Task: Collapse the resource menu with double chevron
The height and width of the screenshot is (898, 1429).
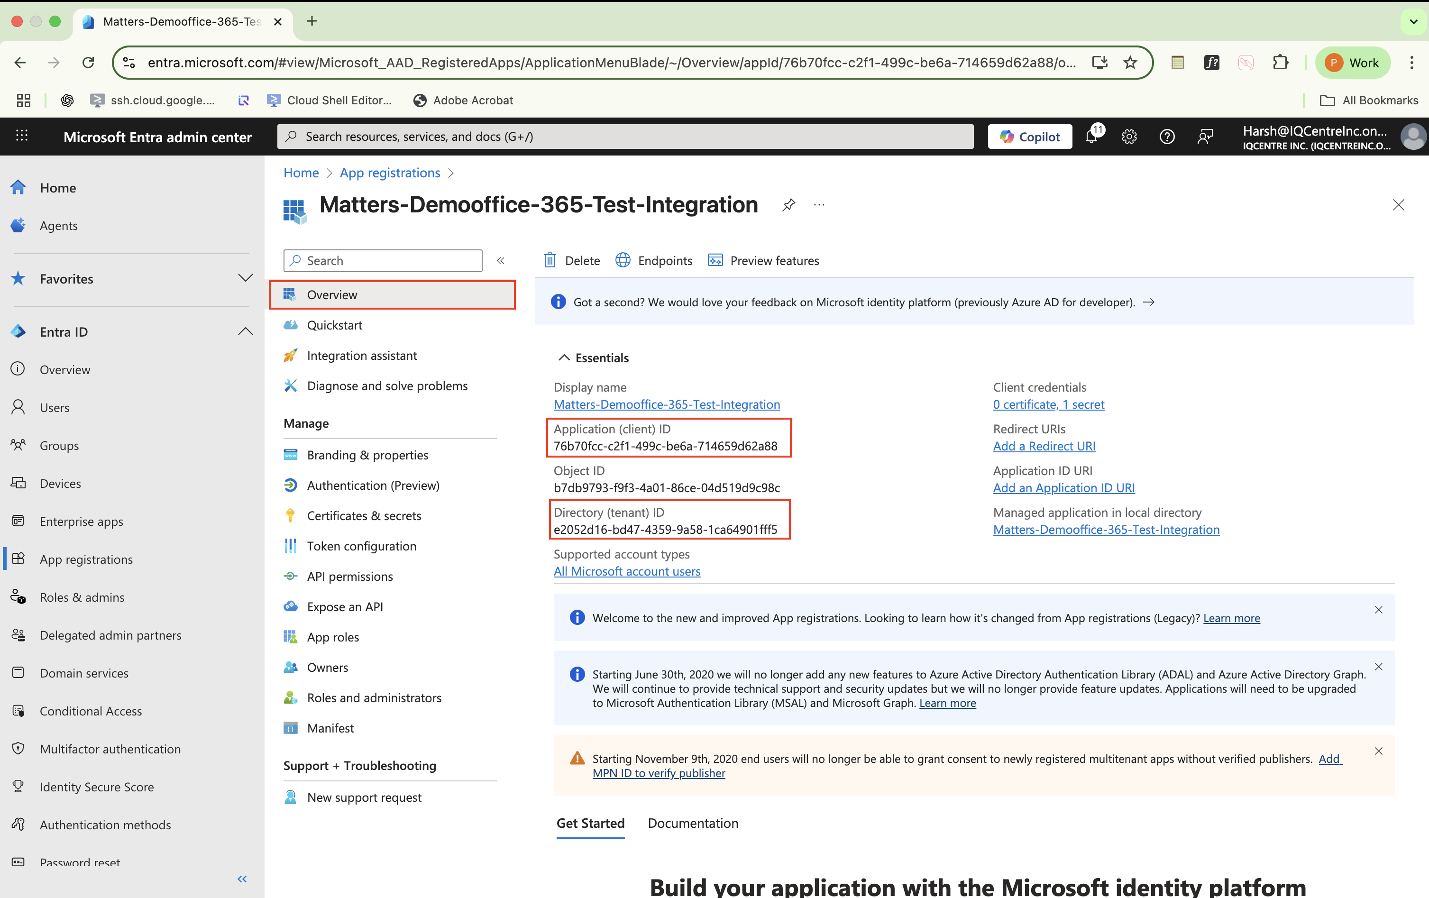Action: [501, 261]
